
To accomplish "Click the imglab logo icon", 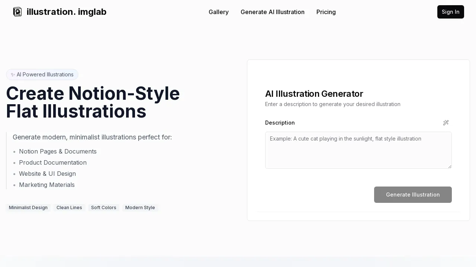I will click(17, 12).
